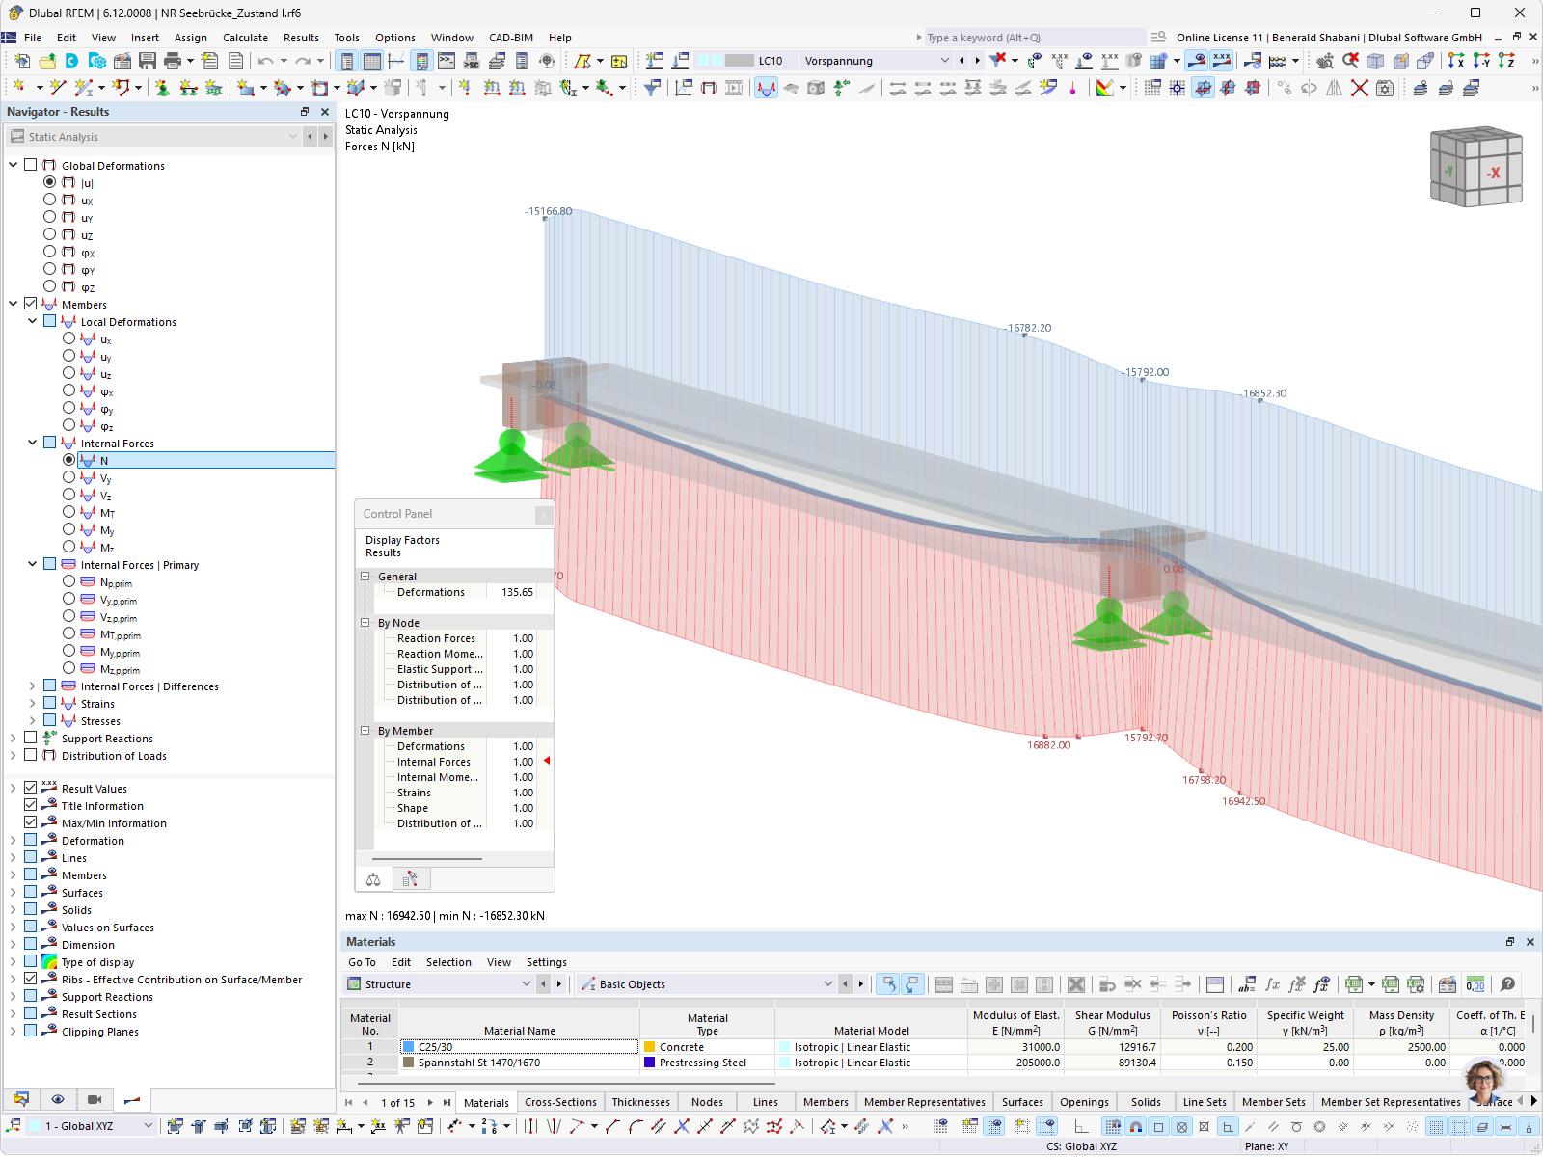Click the Print icon
The height and width of the screenshot is (1157, 1543).
175,61
